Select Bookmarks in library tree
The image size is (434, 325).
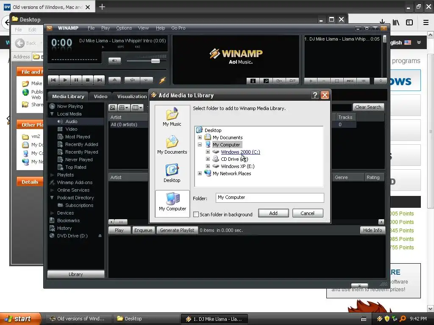click(68, 220)
